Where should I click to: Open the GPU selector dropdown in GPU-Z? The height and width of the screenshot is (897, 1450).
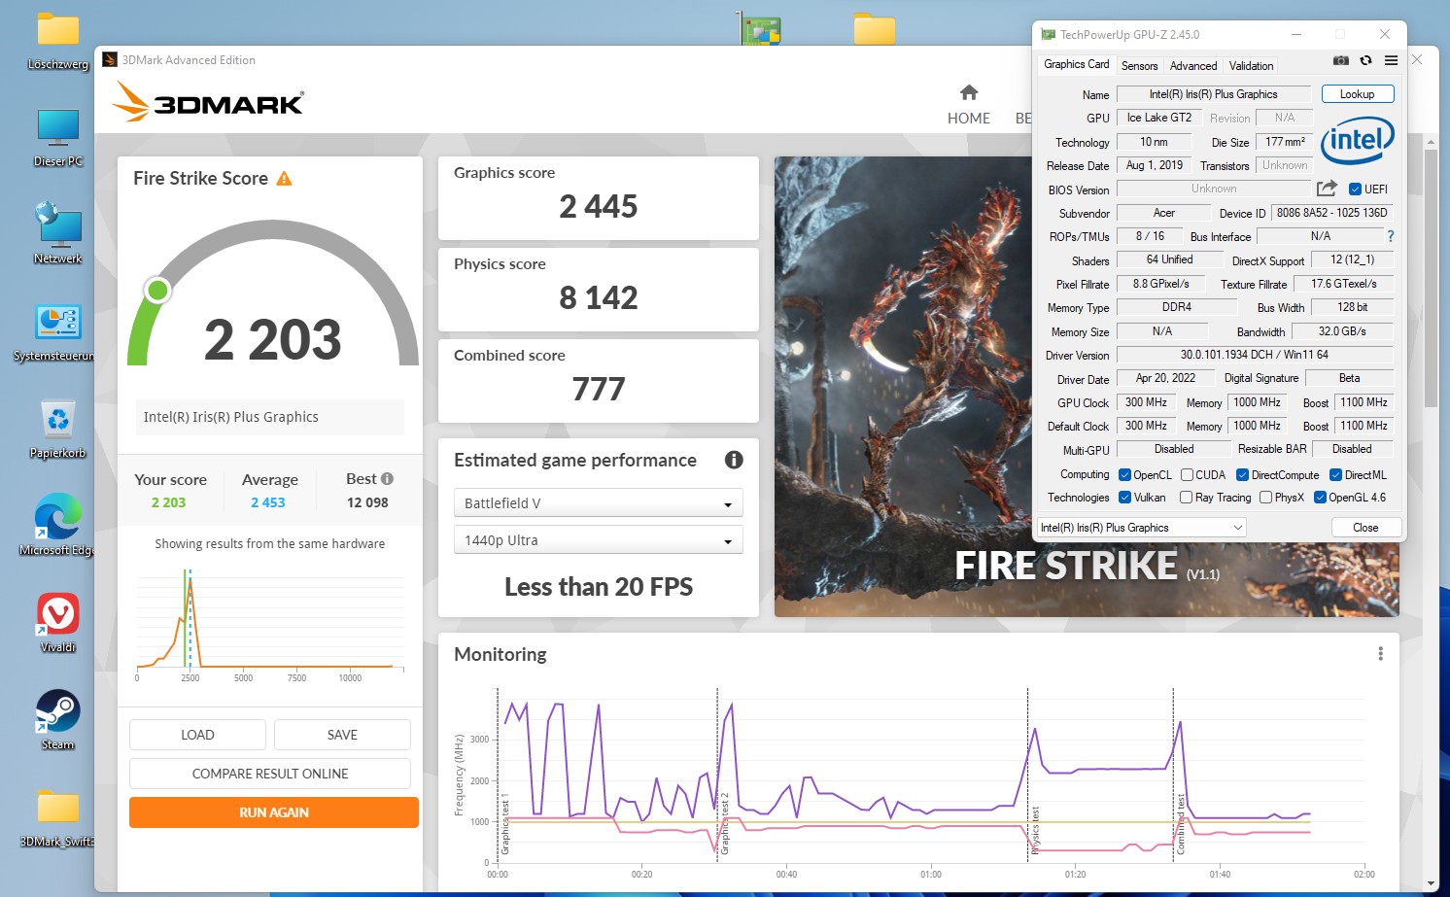[x=1142, y=528]
